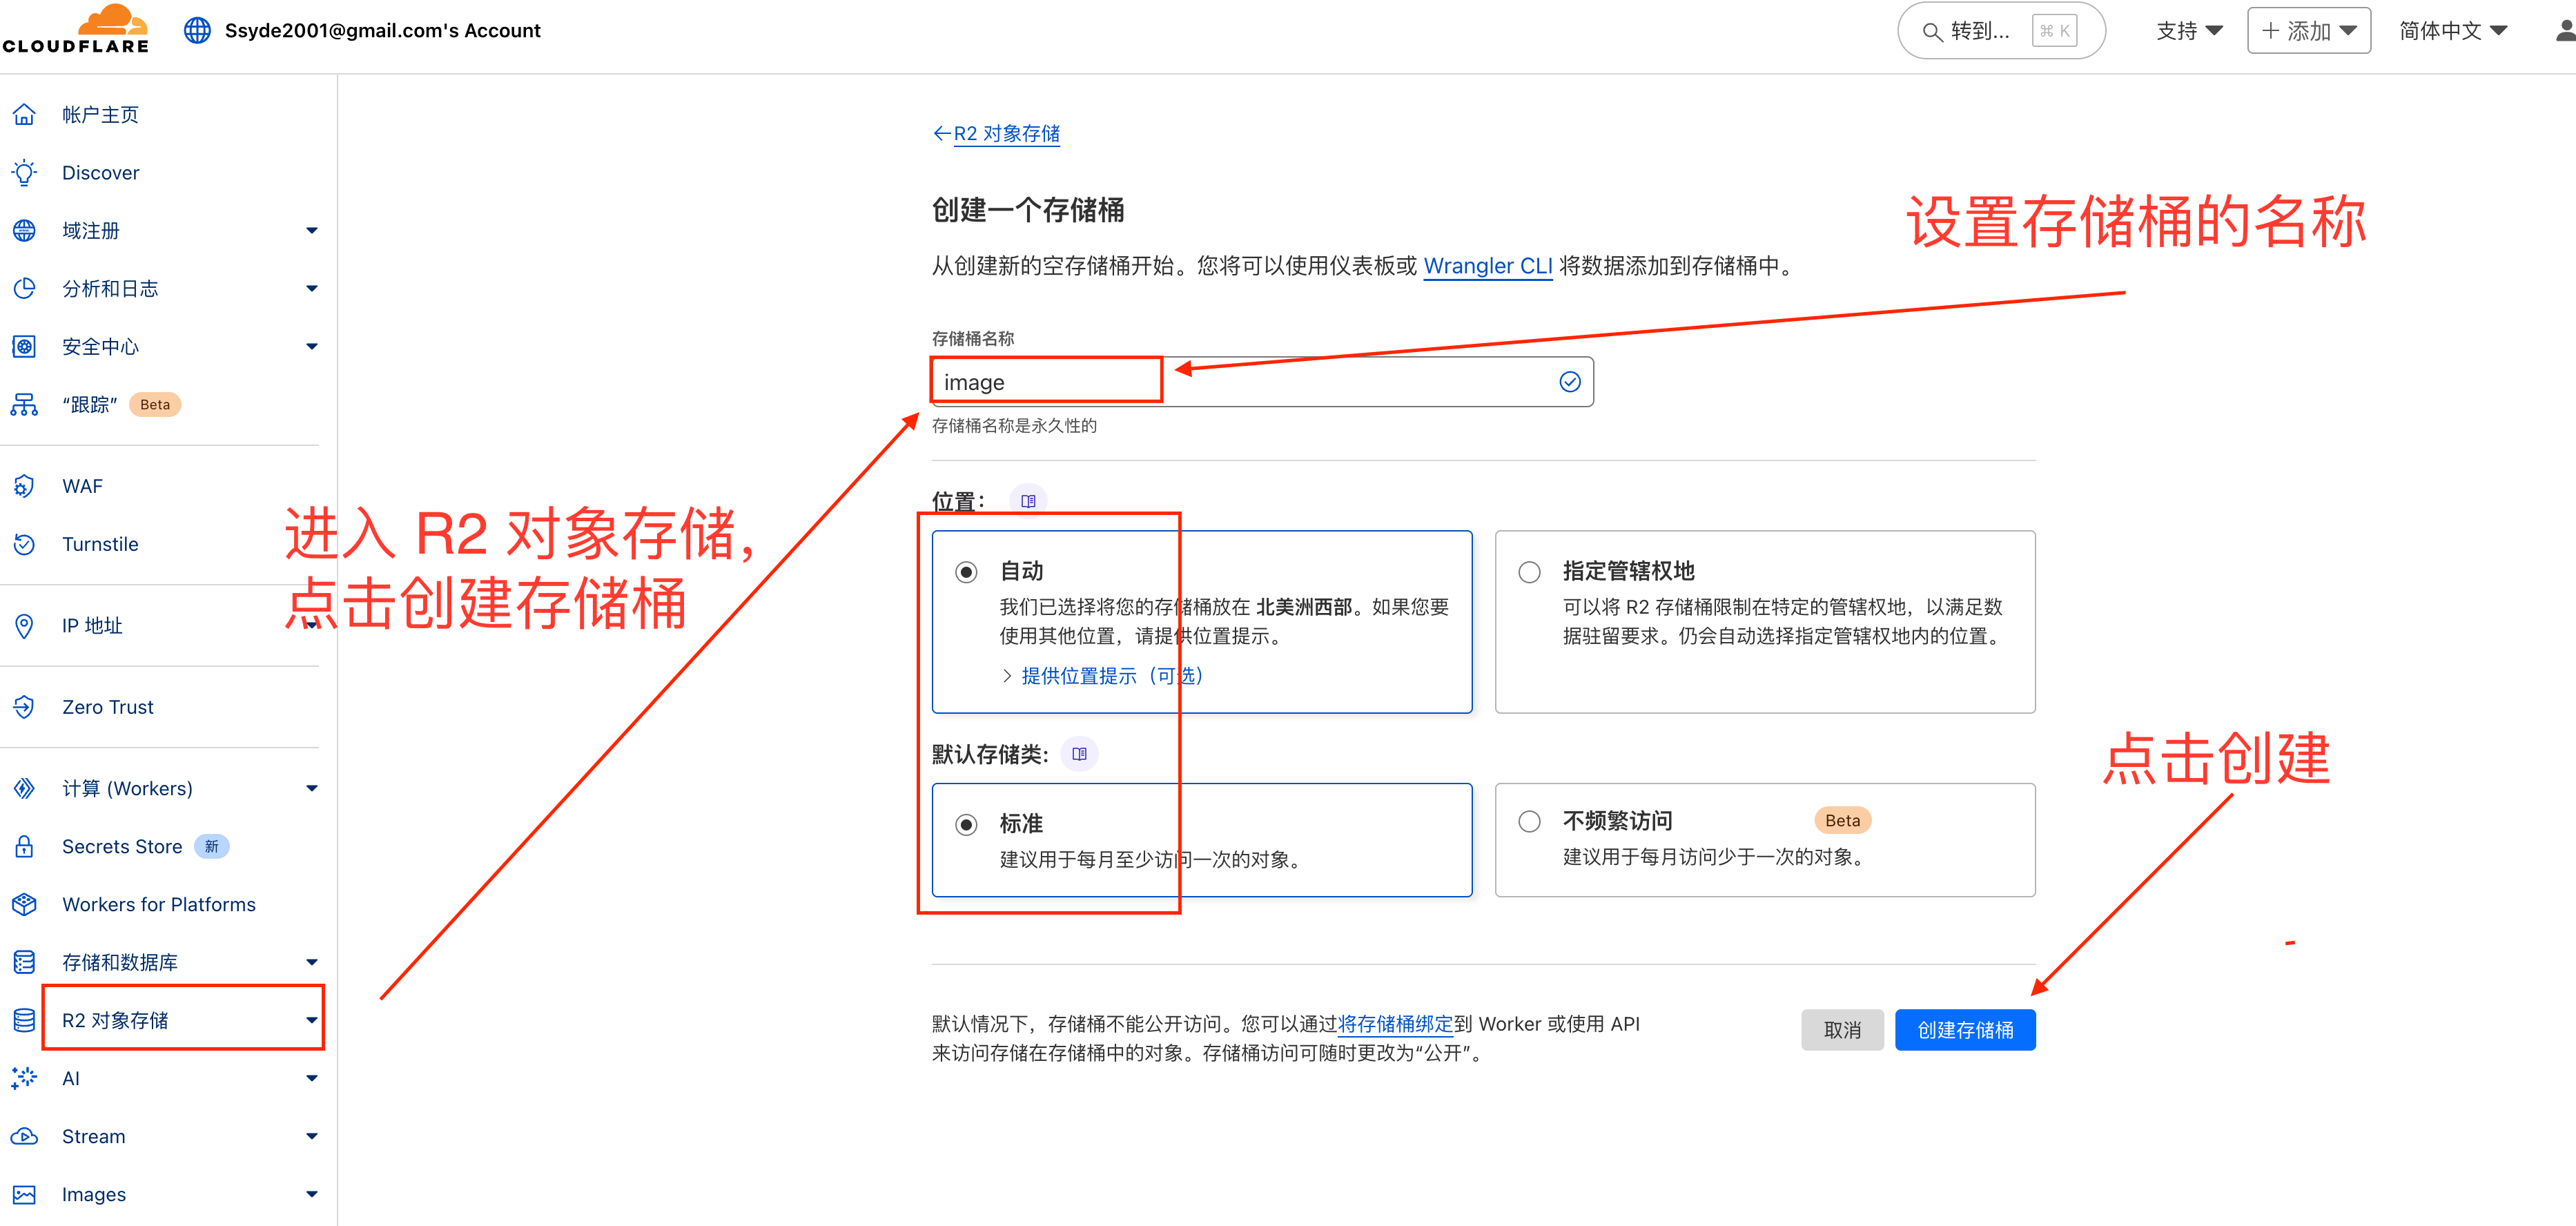Click the Secrets Store lock icon
The image size is (2576, 1226).
pyautogui.click(x=24, y=846)
